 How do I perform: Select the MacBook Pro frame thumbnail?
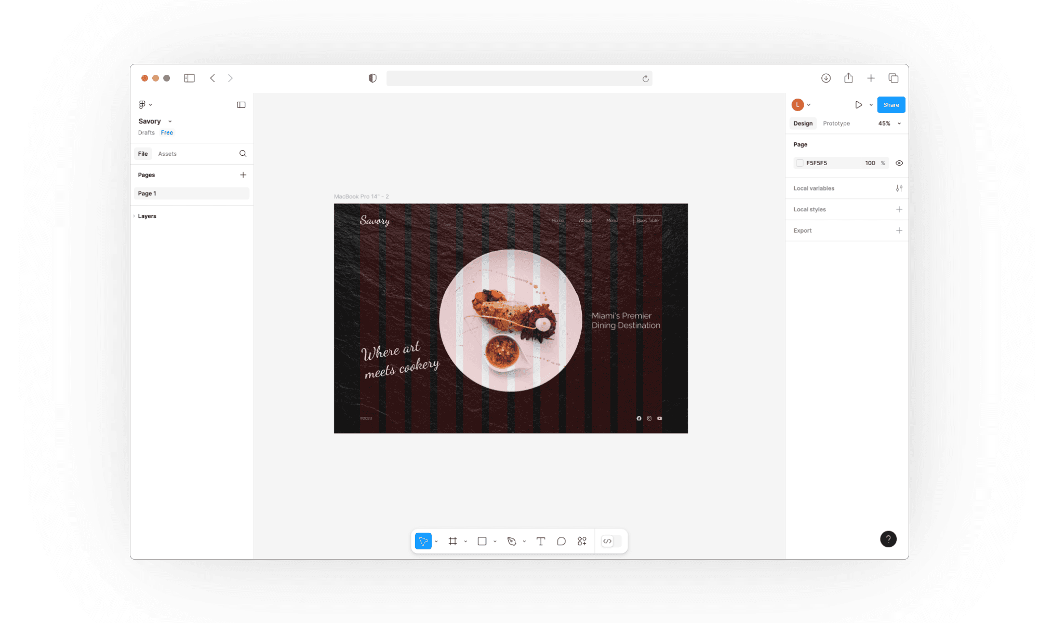coord(361,196)
